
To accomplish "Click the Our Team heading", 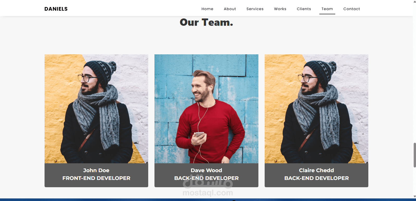I will [206, 22].
